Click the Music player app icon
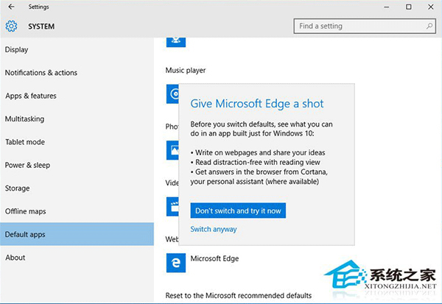 pos(172,93)
